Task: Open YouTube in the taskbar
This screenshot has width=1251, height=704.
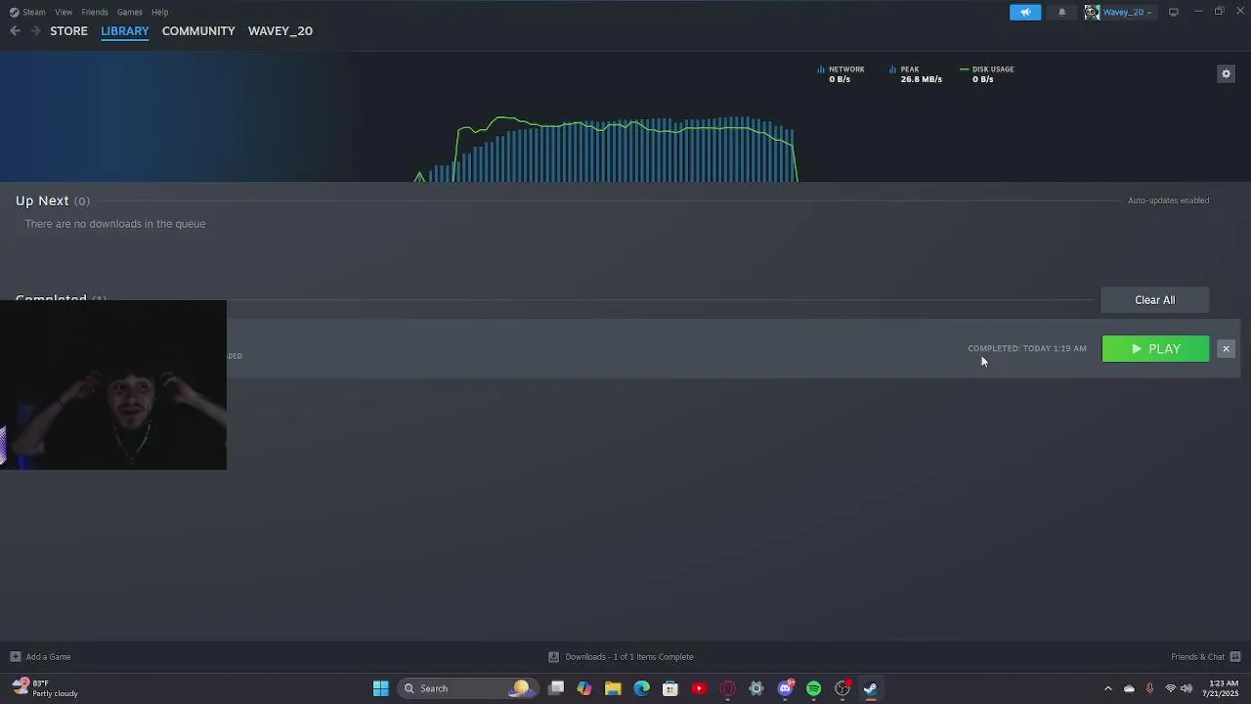Action: 699,688
